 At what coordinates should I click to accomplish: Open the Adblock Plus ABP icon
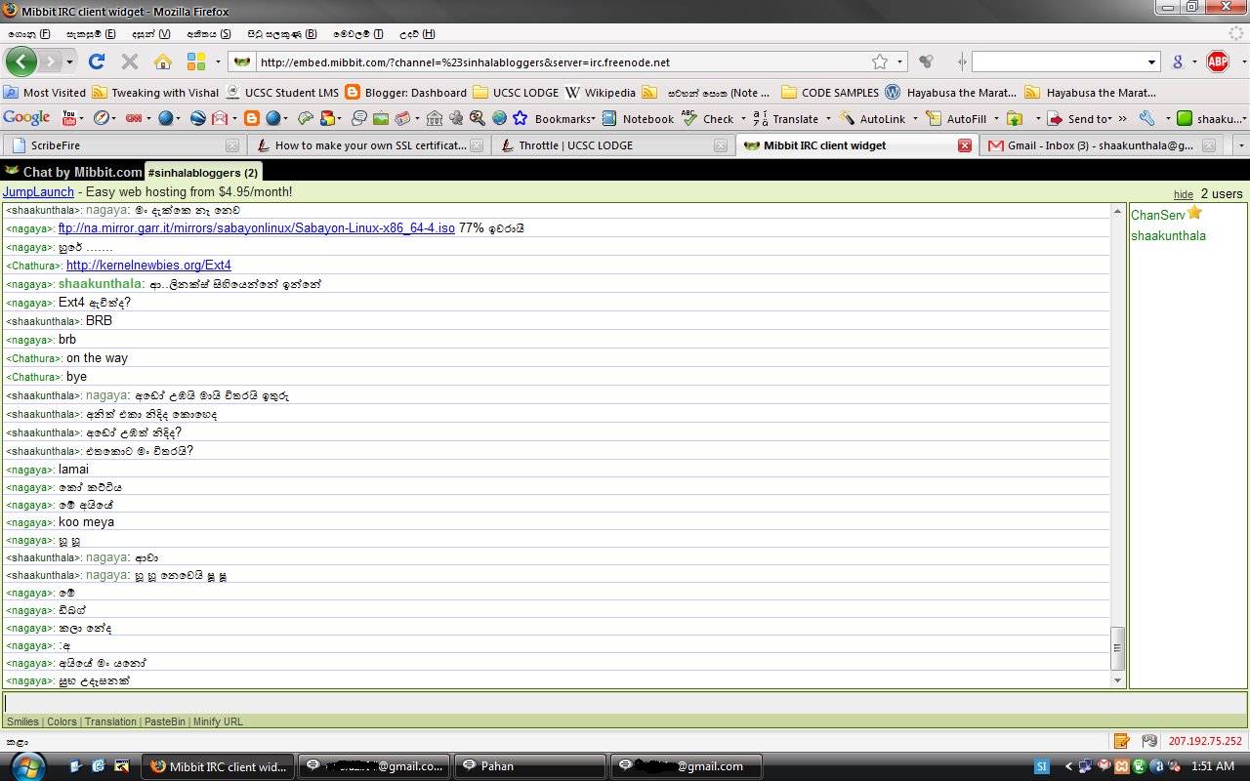[1218, 62]
